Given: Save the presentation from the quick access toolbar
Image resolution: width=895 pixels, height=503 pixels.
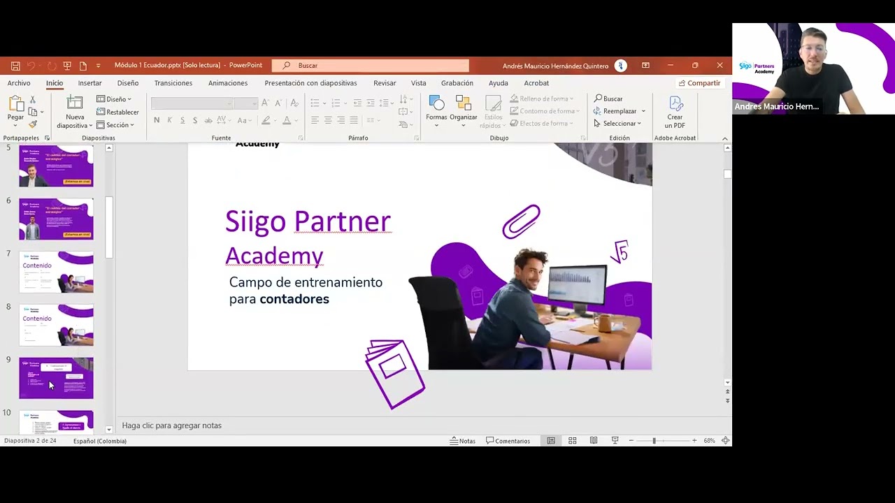Looking at the screenshot, I should (15, 66).
